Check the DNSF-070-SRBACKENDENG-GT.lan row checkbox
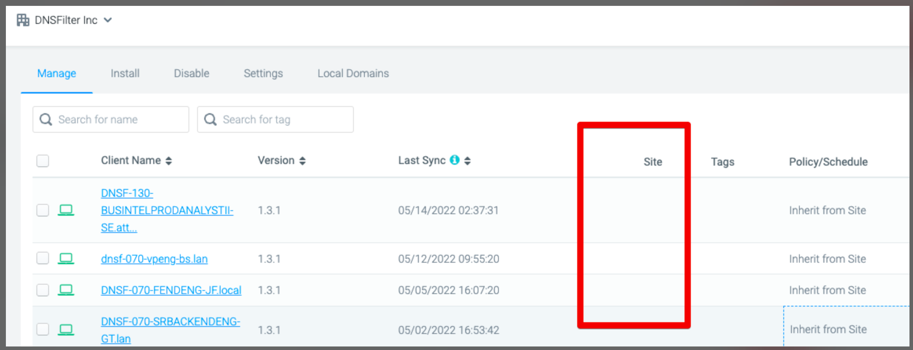913x350 pixels. pyautogui.click(x=43, y=329)
